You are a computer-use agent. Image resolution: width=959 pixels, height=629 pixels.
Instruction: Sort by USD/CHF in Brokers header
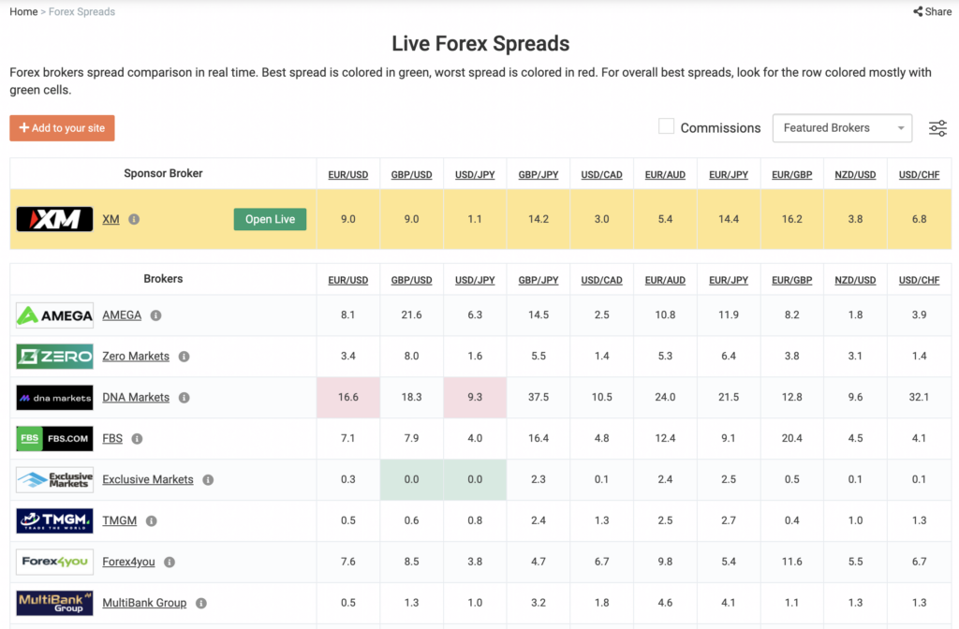[920, 280]
